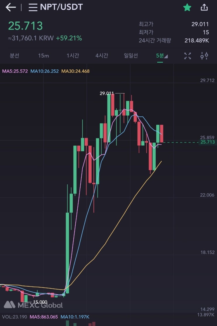
Task: Toggle the green favorite star
Action: point(187,7)
